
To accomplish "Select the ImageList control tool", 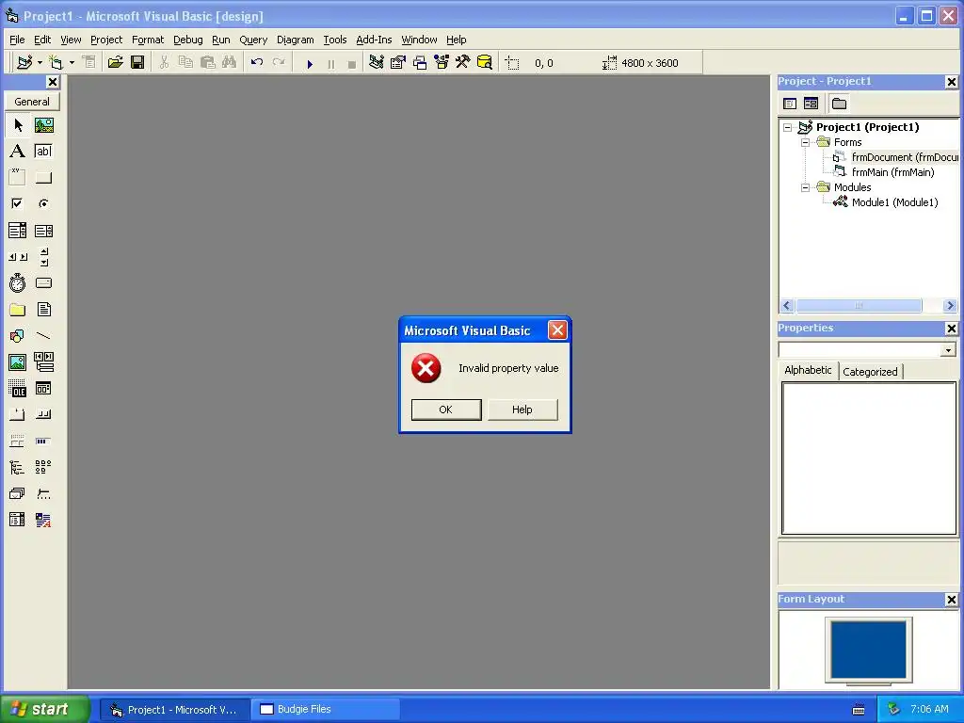I will point(18,493).
